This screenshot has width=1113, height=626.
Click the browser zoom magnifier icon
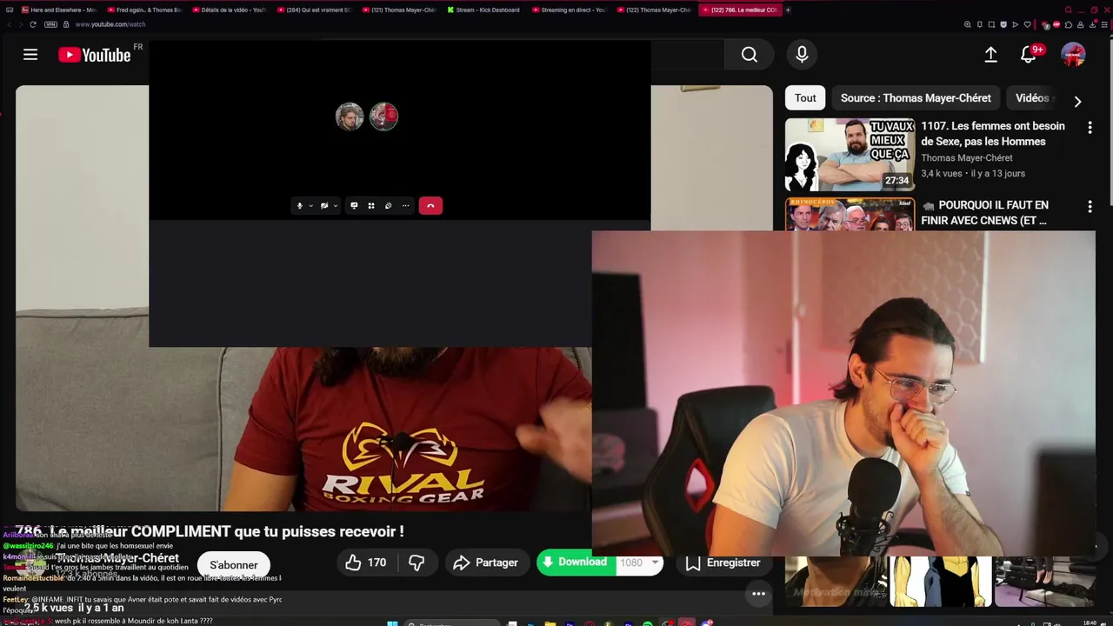point(967,24)
